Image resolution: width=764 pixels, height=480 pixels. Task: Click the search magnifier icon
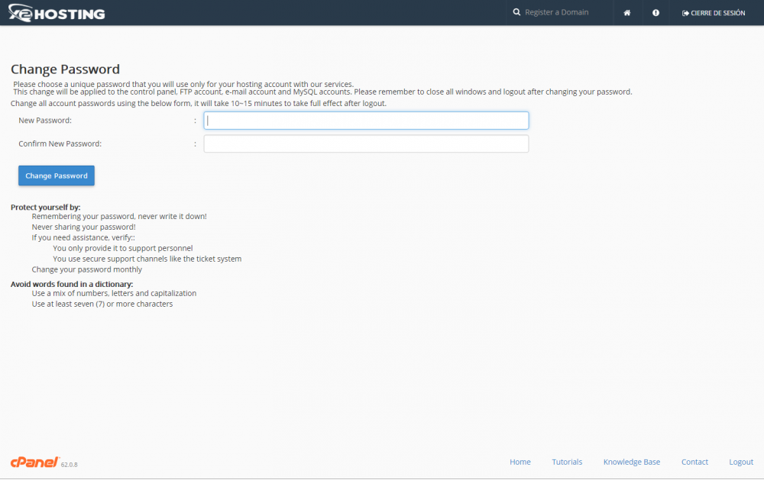tap(516, 12)
